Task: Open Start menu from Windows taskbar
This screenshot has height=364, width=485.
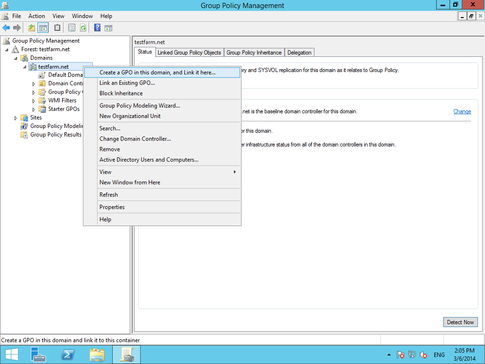Action: (x=12, y=355)
